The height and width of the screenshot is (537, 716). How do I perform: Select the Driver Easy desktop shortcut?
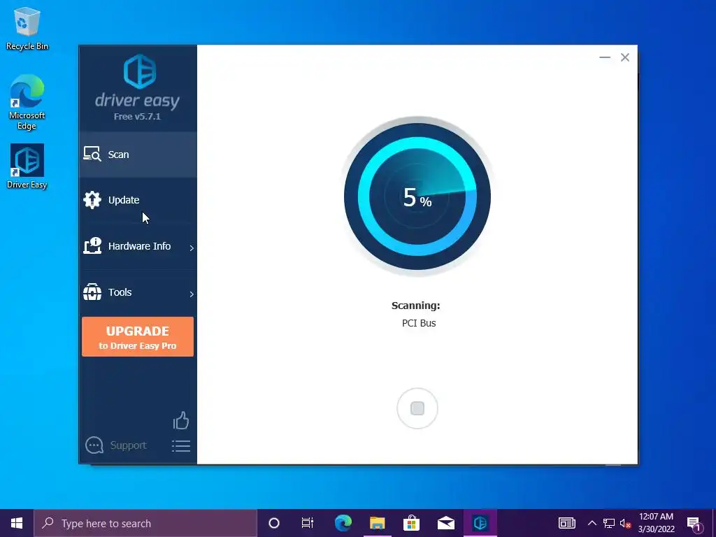click(27, 166)
